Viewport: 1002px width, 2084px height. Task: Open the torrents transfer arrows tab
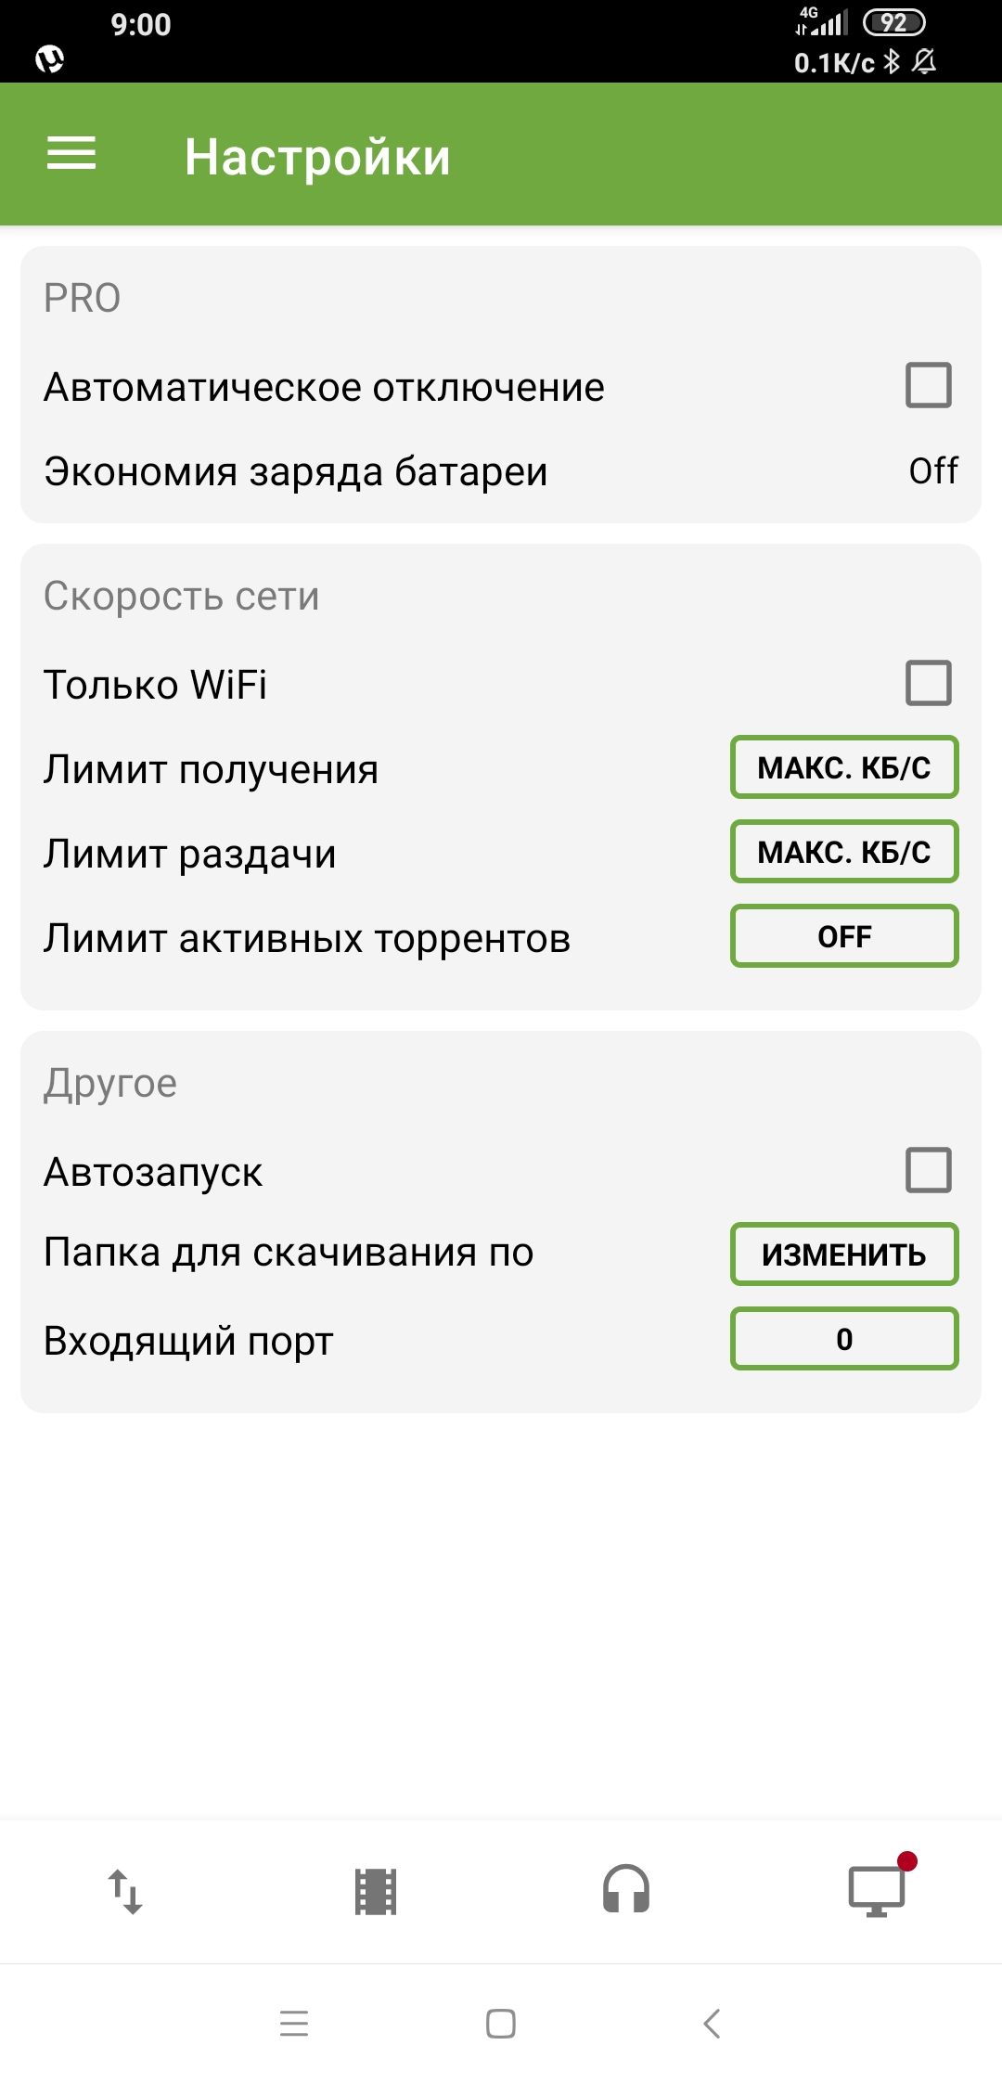tap(125, 1891)
